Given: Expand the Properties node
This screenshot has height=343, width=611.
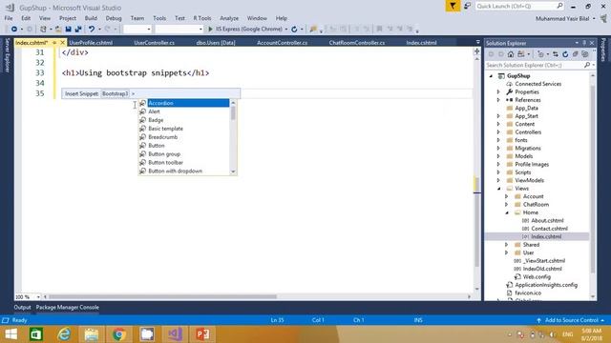Looking at the screenshot, I should point(498,92).
